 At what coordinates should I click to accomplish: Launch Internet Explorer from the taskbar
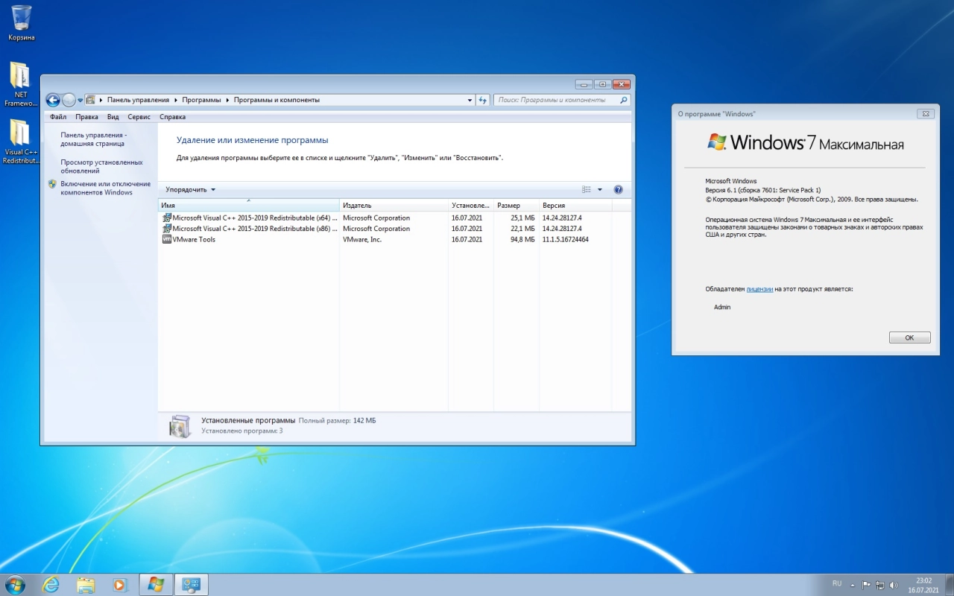[51, 585]
